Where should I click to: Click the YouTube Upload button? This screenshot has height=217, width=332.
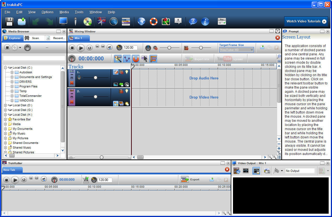[230, 58]
